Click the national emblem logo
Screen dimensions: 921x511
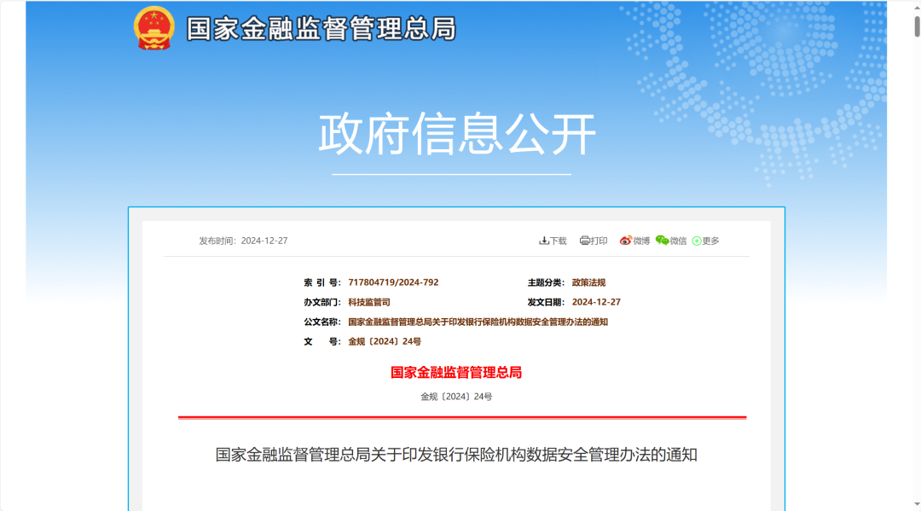pos(154,28)
